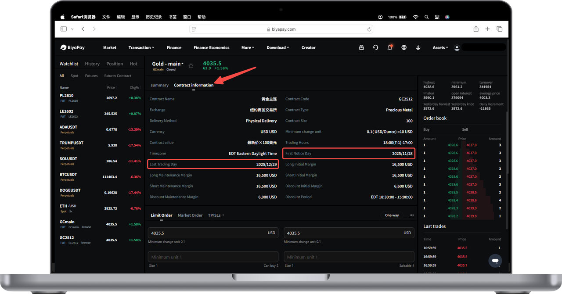
Task: Open the language globe icon
Action: click(x=404, y=47)
